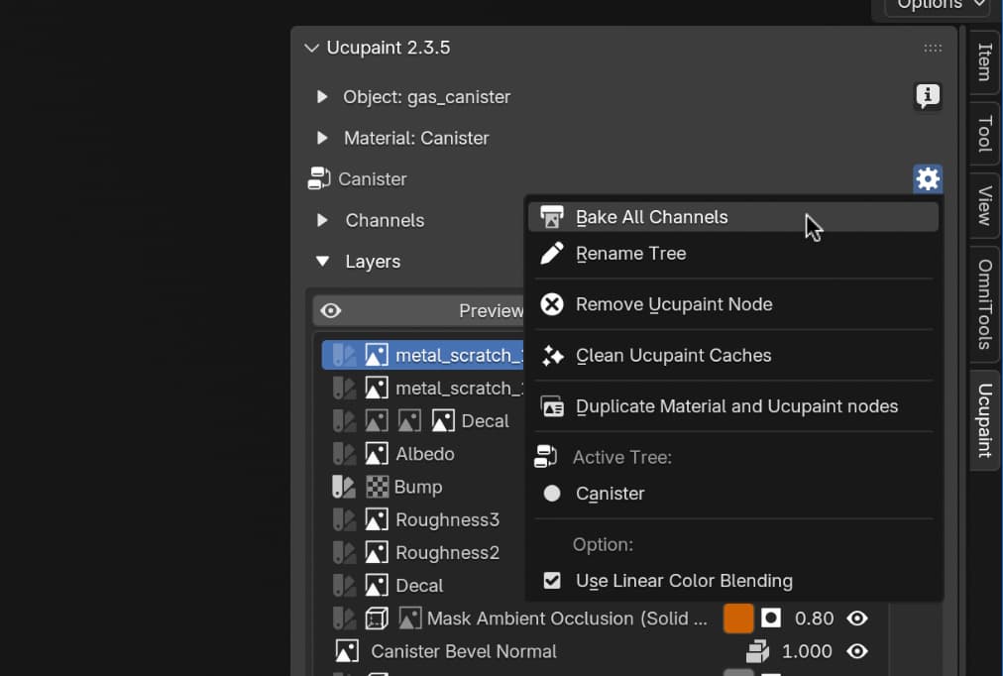1003x676 pixels.
Task: Click the bright swatch icon beside the Bump layer
Action: pos(344,487)
